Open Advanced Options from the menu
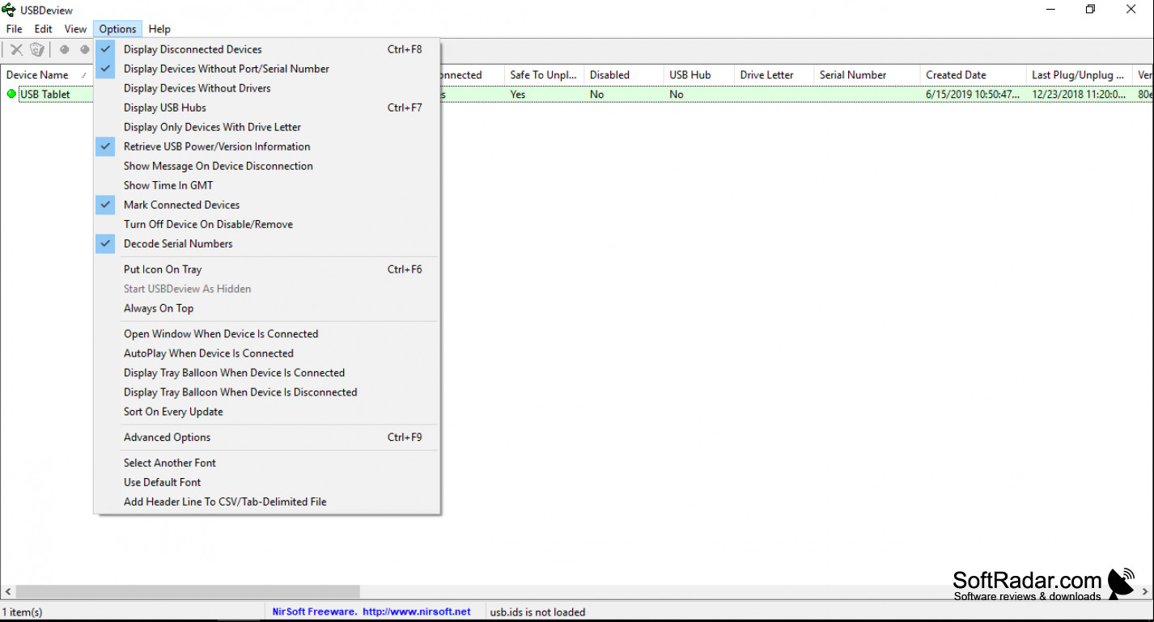This screenshot has height=622, width=1154. [x=267, y=438]
